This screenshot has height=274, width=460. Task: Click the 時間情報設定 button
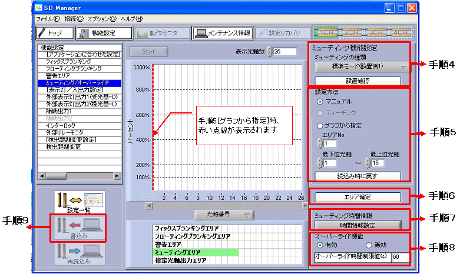[358, 225]
